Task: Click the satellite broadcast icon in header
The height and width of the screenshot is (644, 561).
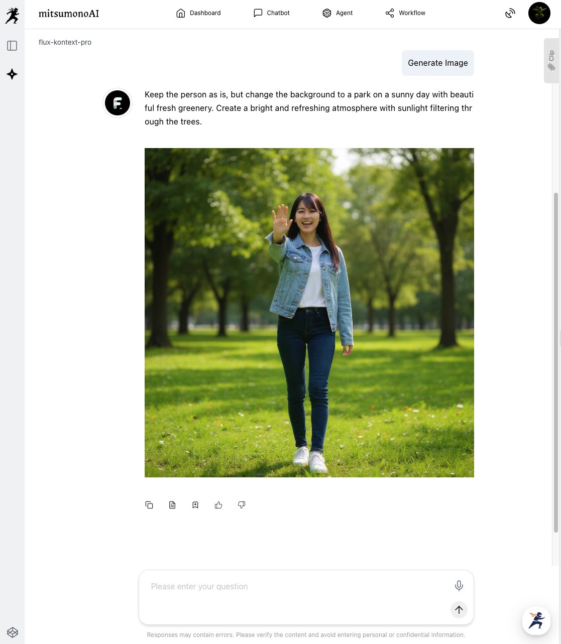Action: 510,14
